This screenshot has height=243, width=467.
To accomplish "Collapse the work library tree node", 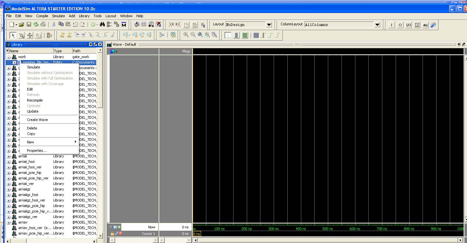I will point(9,57).
